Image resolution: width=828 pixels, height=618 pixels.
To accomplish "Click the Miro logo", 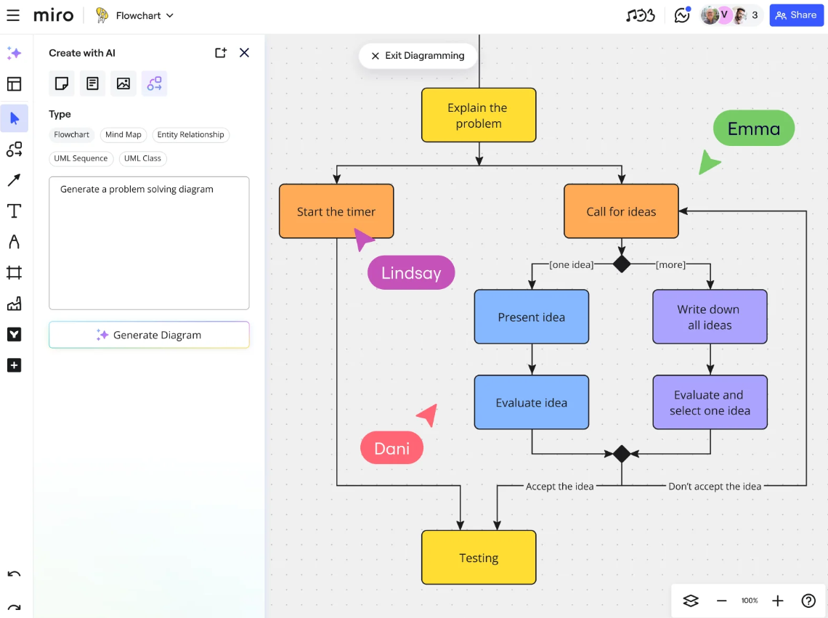I will [53, 15].
